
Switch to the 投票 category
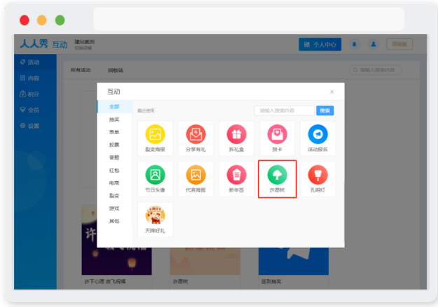(x=114, y=145)
